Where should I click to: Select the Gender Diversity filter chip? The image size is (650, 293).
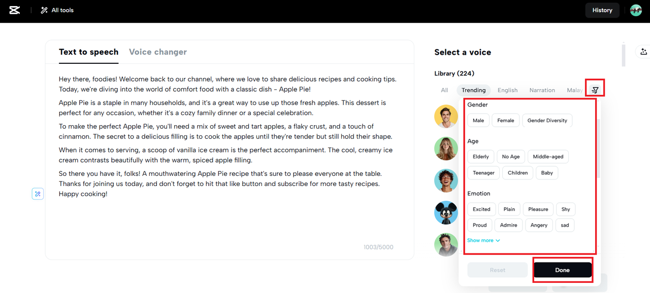click(547, 121)
